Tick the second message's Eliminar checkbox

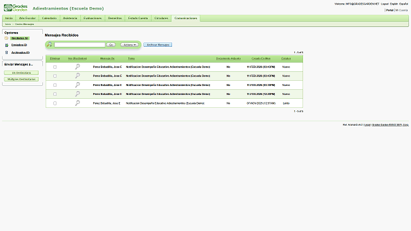(x=55, y=76)
